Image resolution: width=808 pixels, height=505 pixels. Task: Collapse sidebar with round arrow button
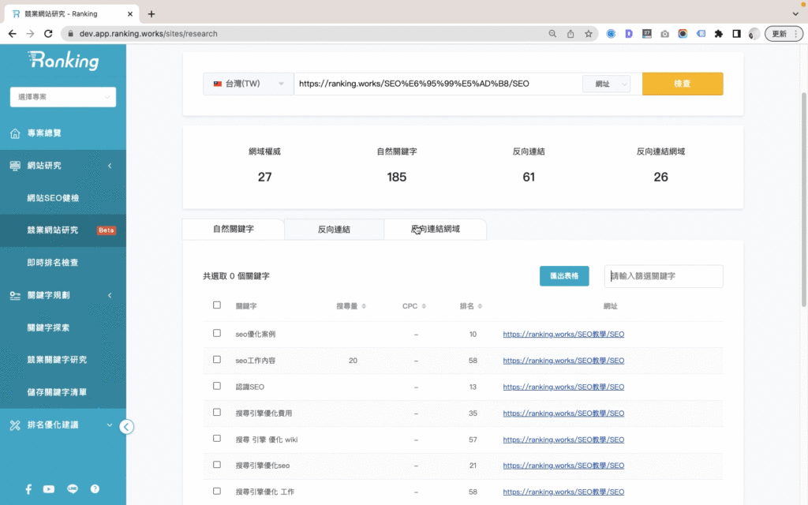[x=126, y=427]
